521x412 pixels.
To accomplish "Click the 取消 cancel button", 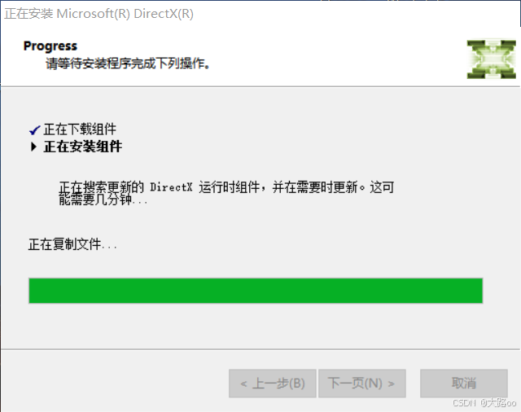I will point(464,384).
